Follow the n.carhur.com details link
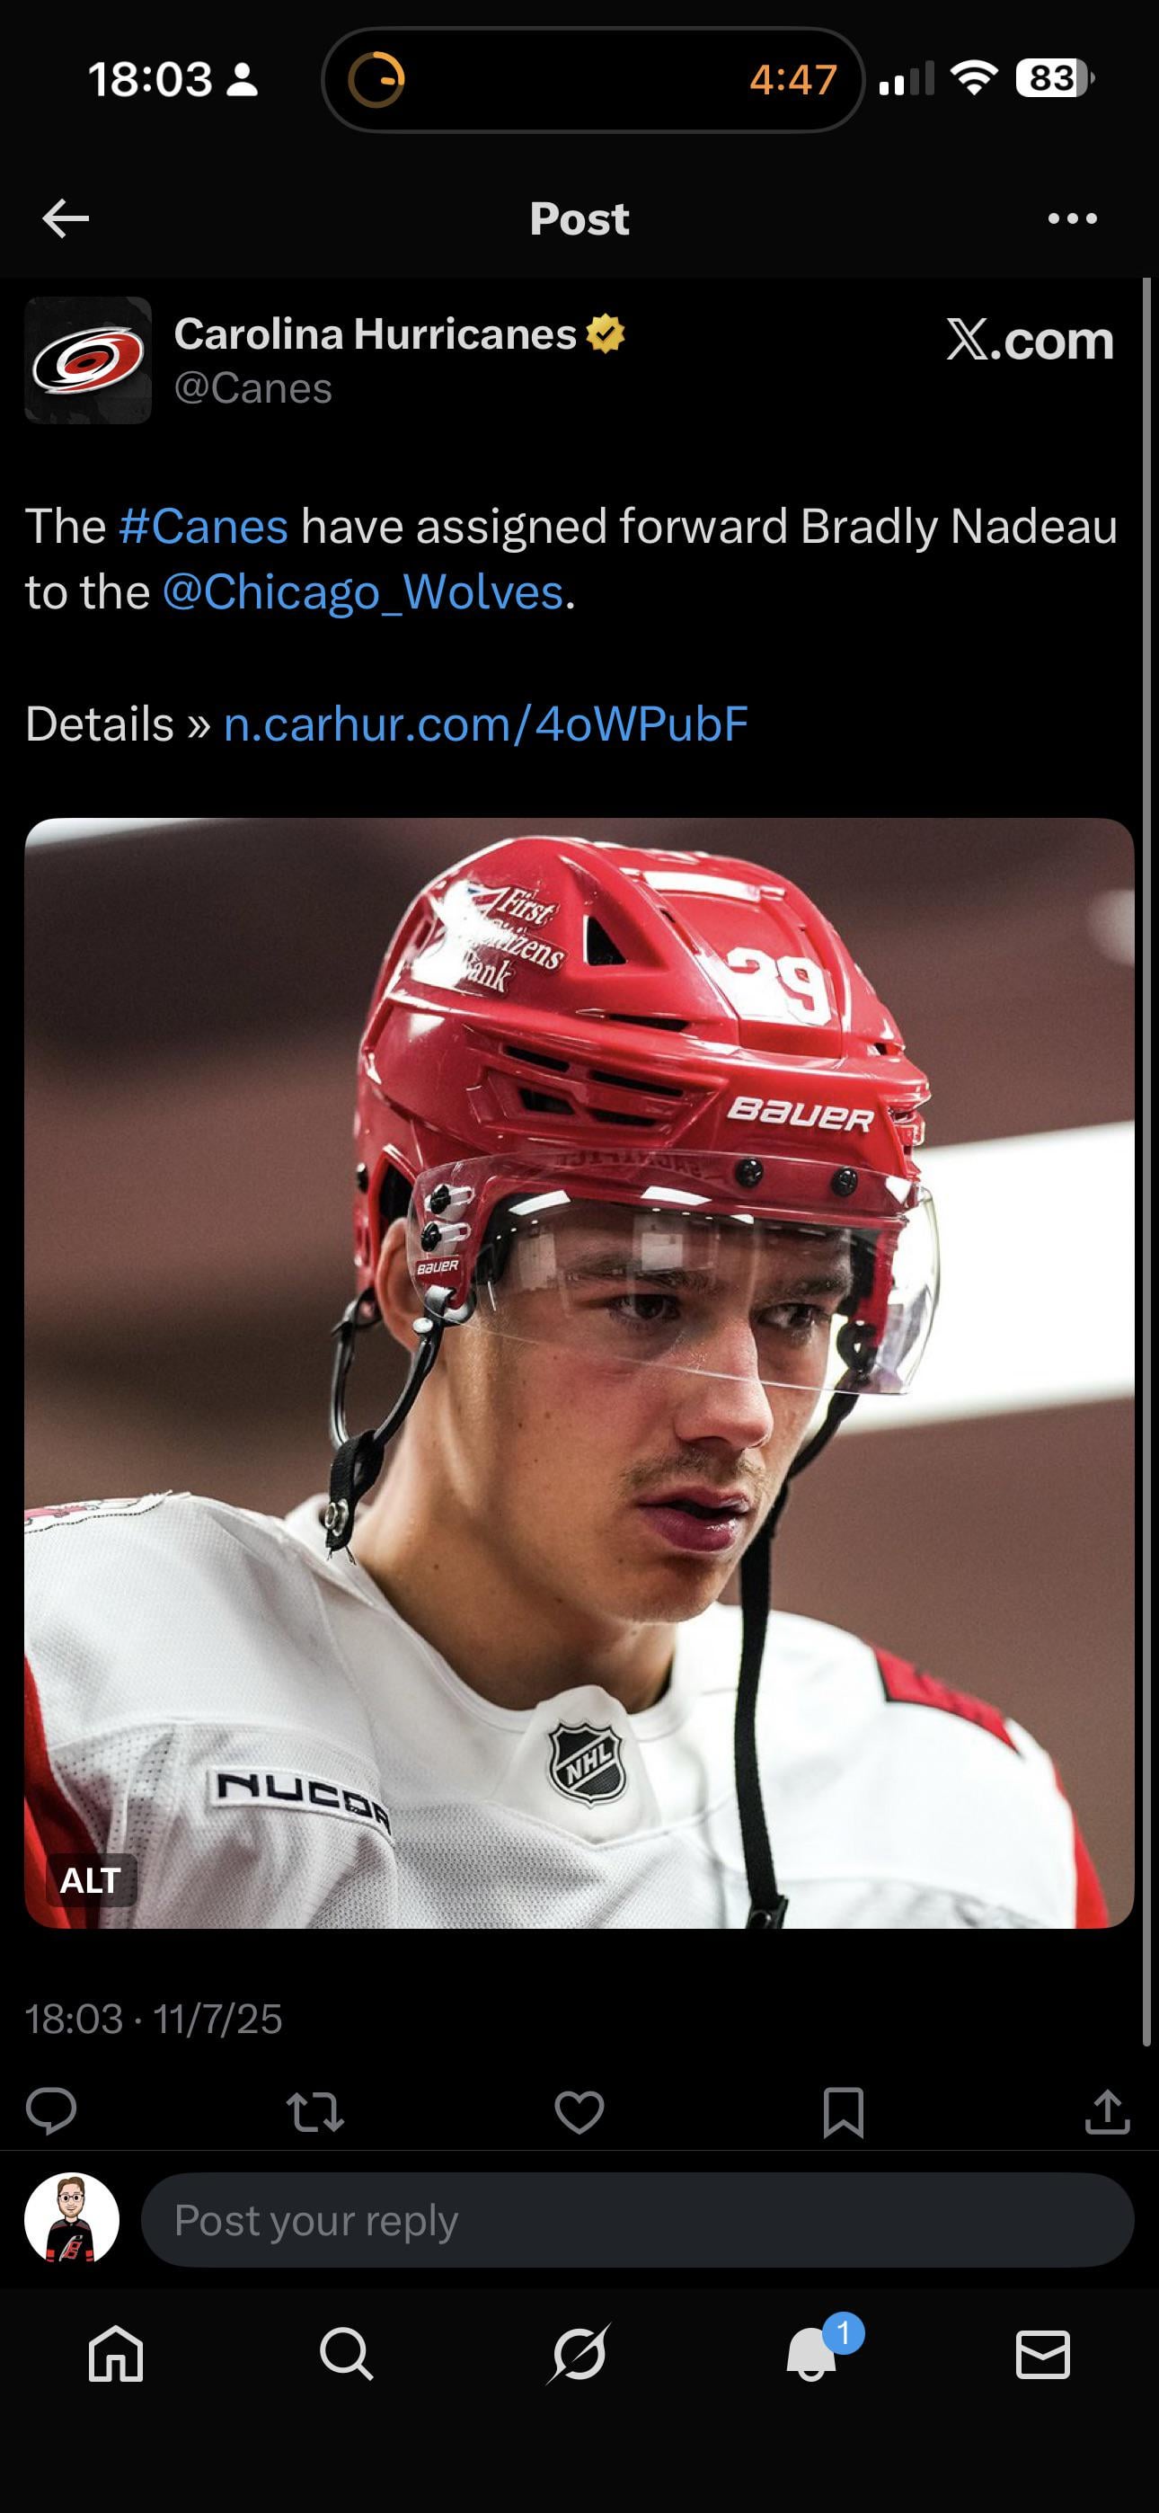Screen dimensions: 1159x2513 tap(486, 724)
